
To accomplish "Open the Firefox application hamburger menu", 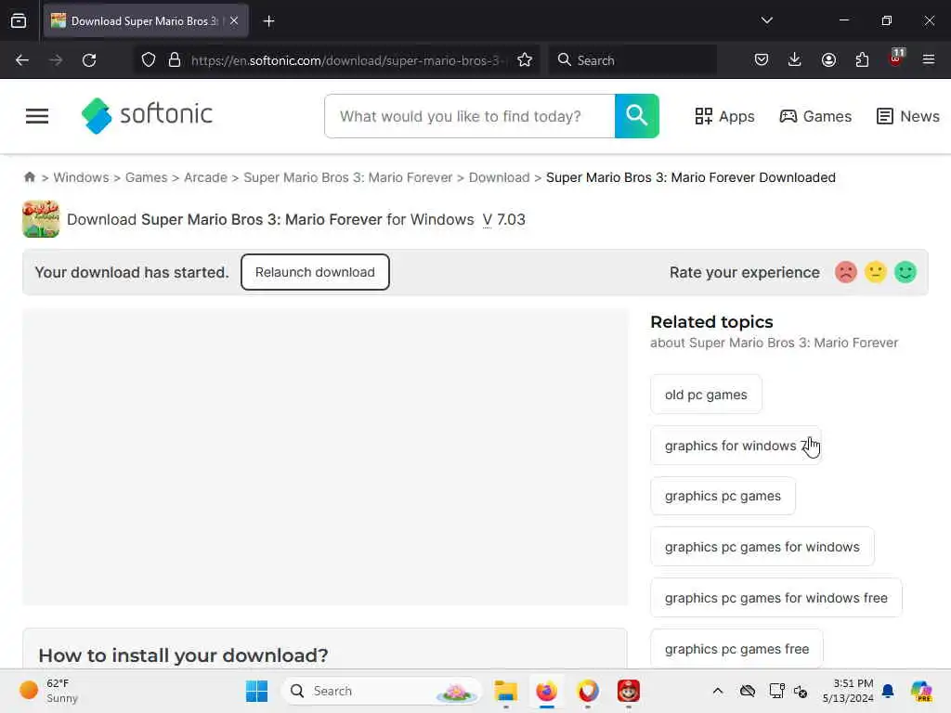I will coord(929,60).
